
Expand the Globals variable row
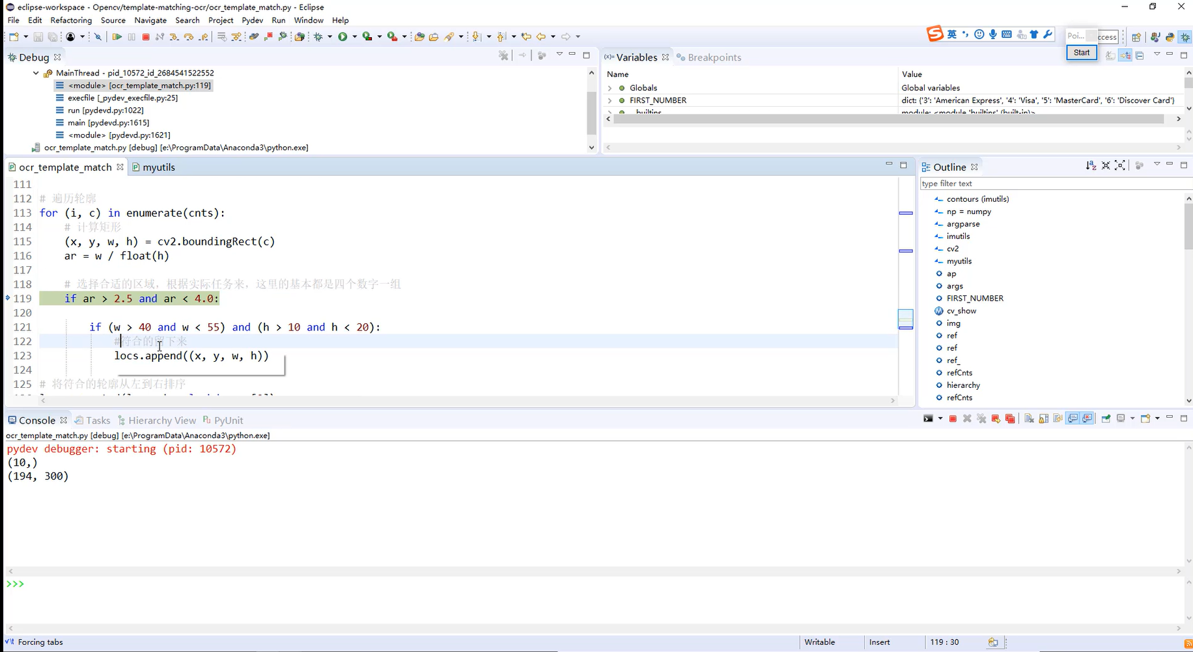point(610,88)
